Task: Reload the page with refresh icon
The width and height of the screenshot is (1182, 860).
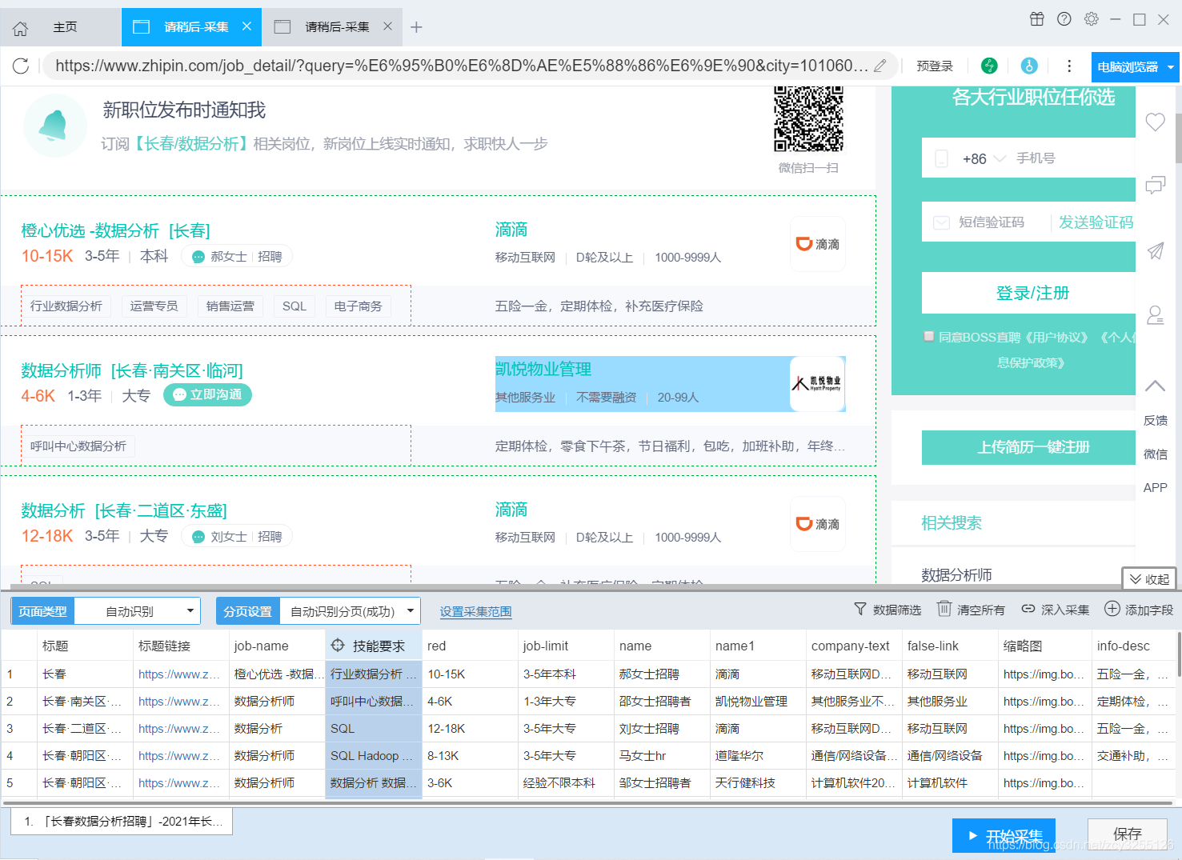Action: [x=22, y=66]
